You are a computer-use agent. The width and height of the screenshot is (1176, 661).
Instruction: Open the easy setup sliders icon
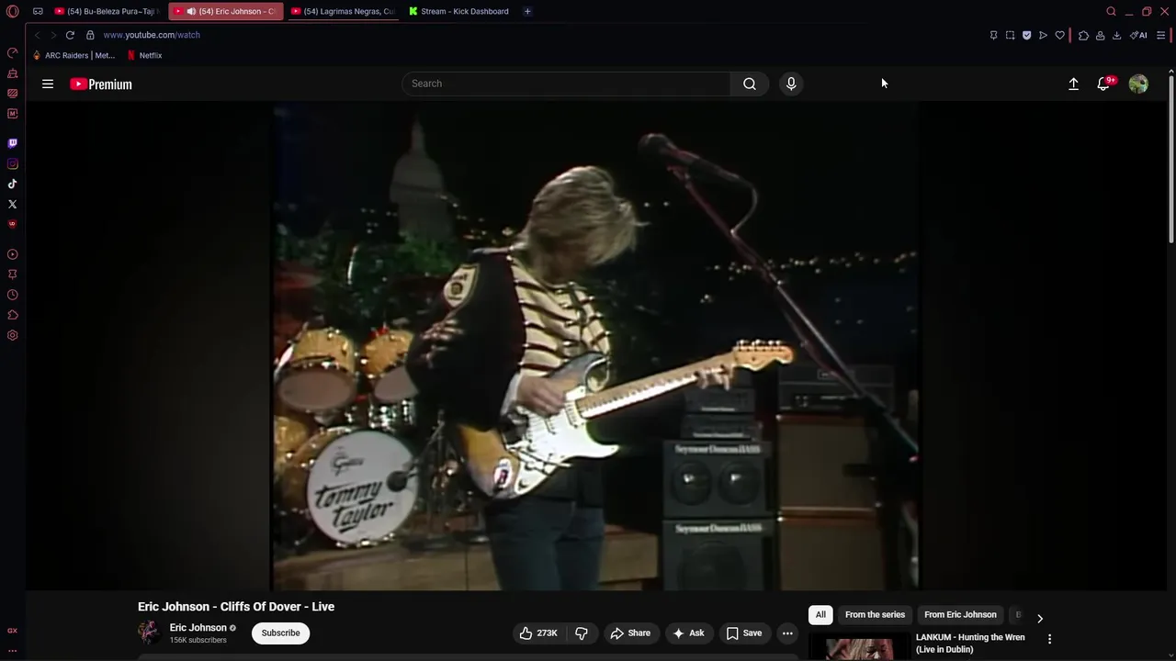coord(1161,35)
